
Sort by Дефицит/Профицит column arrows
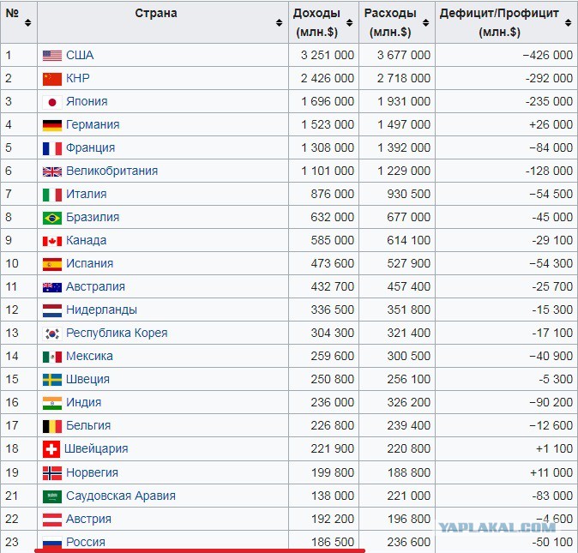point(570,23)
